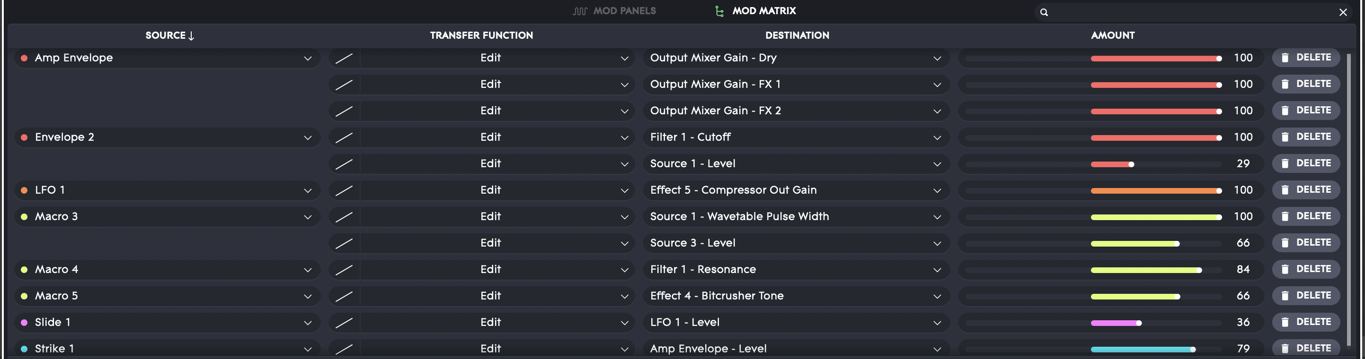Click the curve icon beside Filter 1 - Cutoff

coord(344,137)
